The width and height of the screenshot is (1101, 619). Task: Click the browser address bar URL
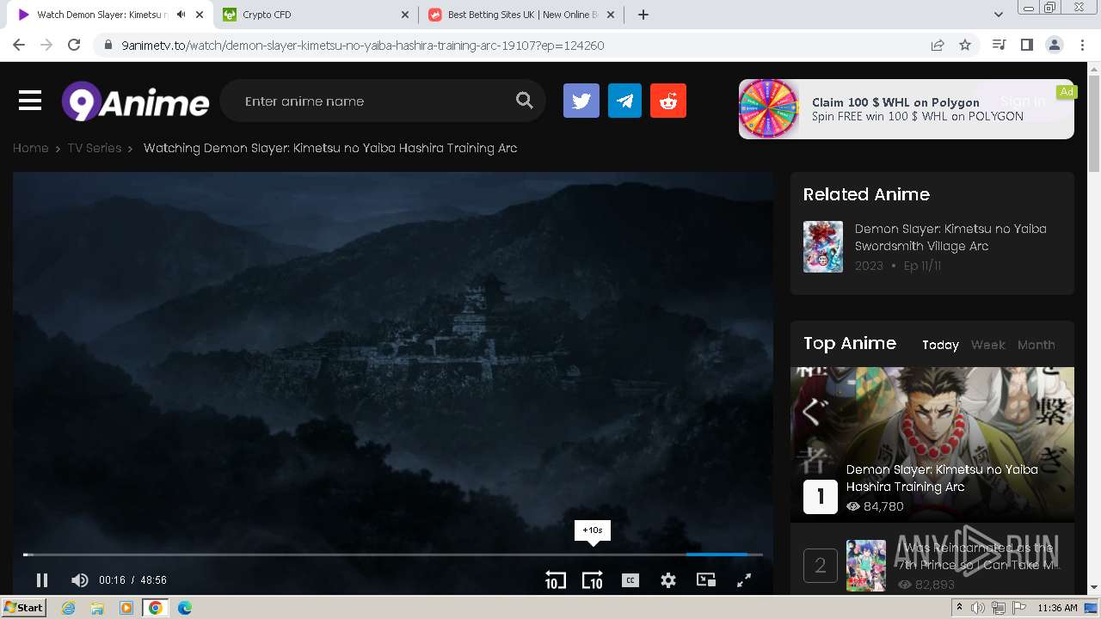click(362, 46)
